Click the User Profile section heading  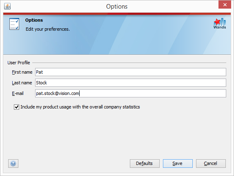point(19,63)
